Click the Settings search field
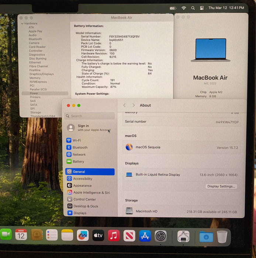Viewport: 256px width, 258px height. [x=90, y=116]
